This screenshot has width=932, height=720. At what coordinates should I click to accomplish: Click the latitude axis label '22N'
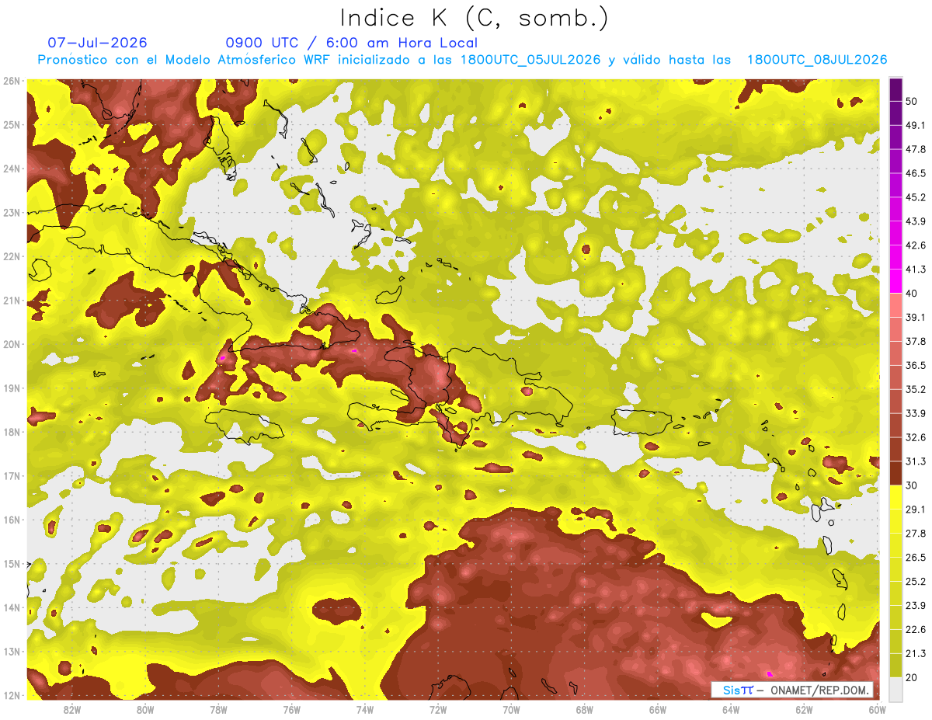(12, 256)
